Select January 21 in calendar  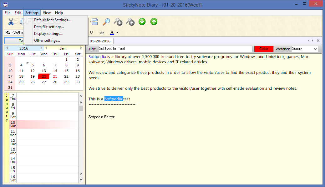55,76
